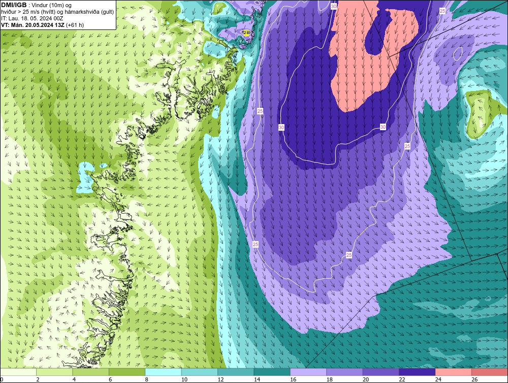This screenshot has height=383, width=508.
Task: Click the 10–12 m/s light teal legend swatch
Action: click(200, 372)
